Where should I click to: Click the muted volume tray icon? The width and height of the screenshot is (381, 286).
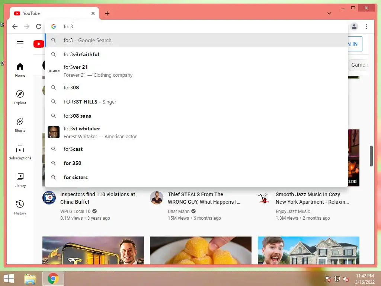pos(346,279)
